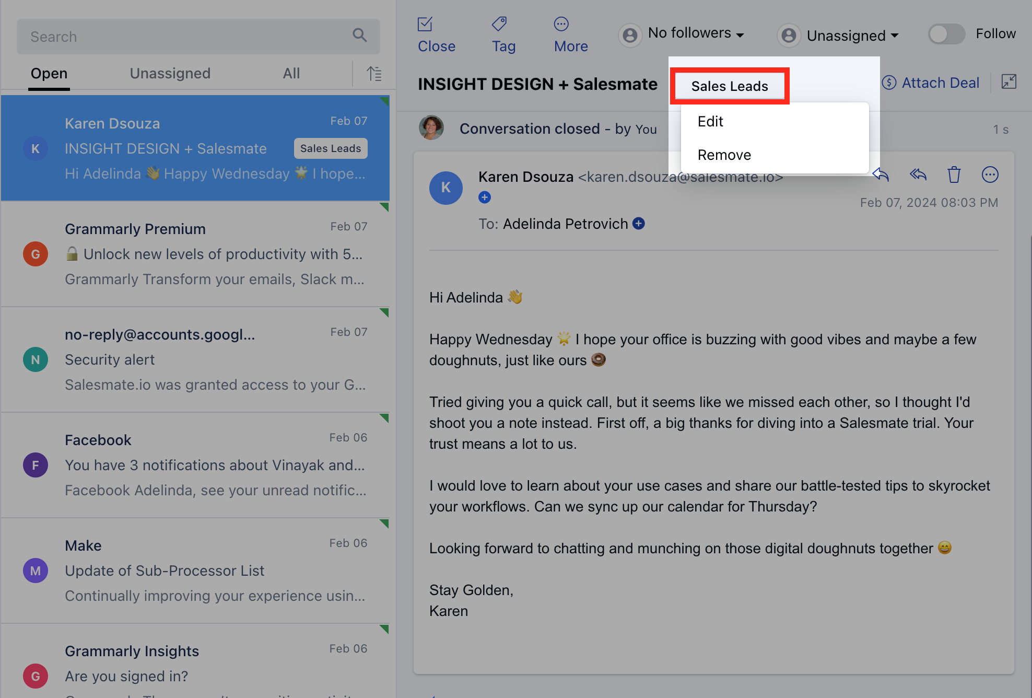The height and width of the screenshot is (698, 1032).
Task: Delete the email with the trash icon
Action: (x=954, y=174)
